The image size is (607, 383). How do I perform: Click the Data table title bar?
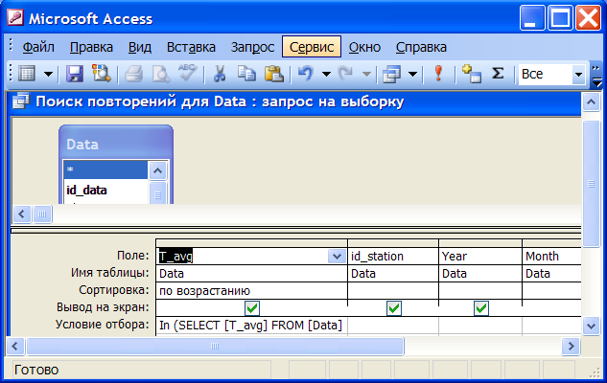(116, 144)
